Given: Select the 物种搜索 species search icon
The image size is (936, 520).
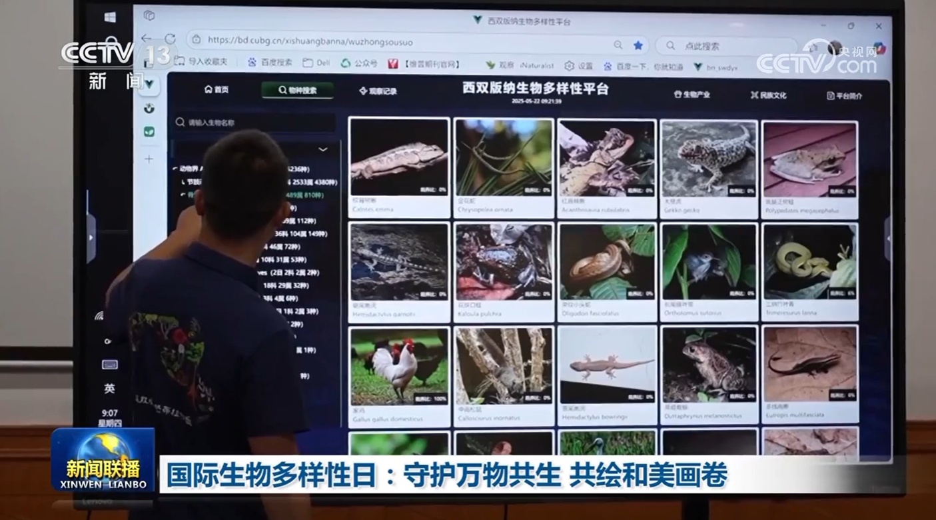Looking at the screenshot, I should click(282, 89).
